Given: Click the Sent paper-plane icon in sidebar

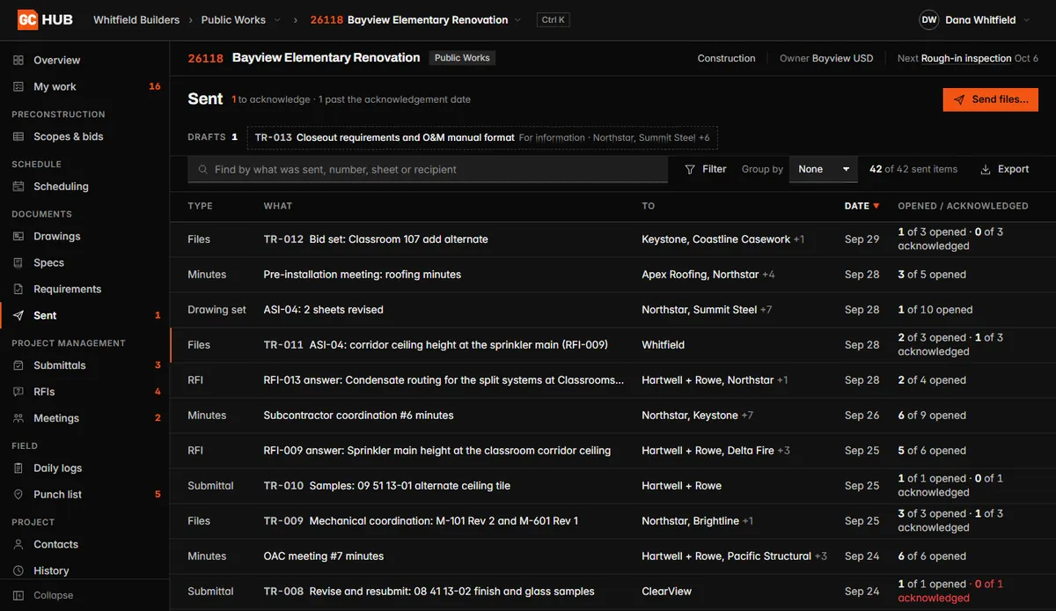Looking at the screenshot, I should pyautogui.click(x=18, y=315).
